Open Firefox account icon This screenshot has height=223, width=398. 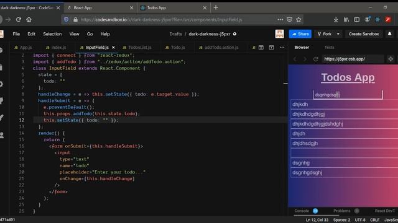368,19
